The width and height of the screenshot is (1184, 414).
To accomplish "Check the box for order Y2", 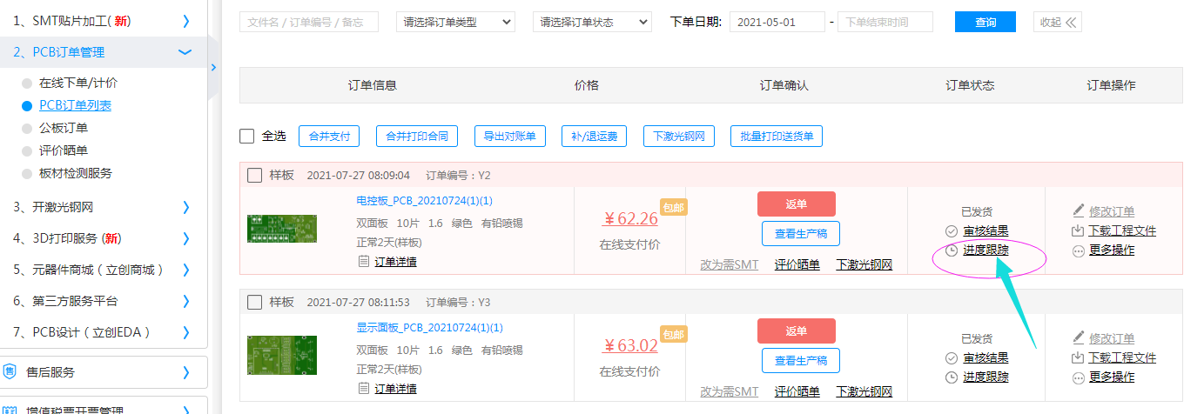I will (255, 176).
